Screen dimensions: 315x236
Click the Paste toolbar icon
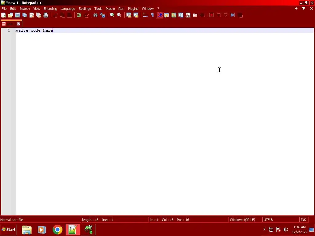point(70,15)
